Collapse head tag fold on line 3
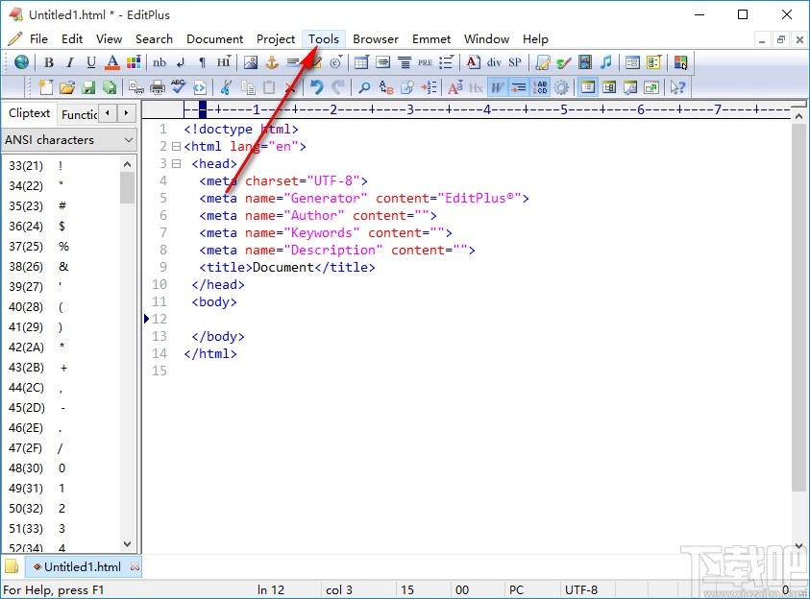Screen dimensions: 810x599 tap(176, 163)
